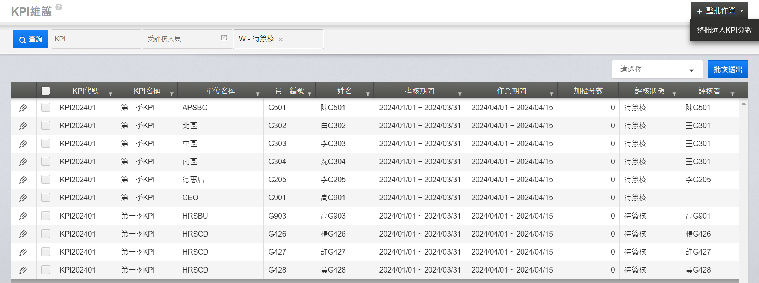Click the KPI input field
This screenshot has width=759, height=283.
[96, 39]
